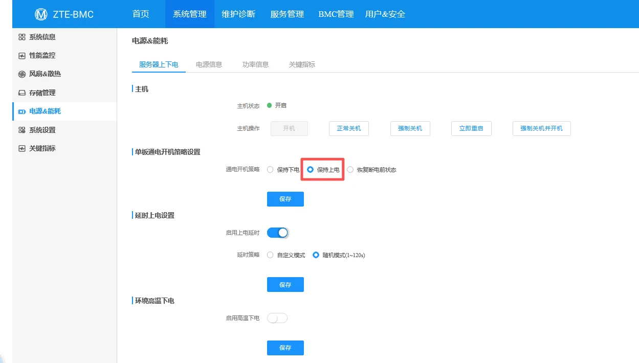
Task: Click the ZTE-BMC logo icon
Action: pyautogui.click(x=41, y=14)
